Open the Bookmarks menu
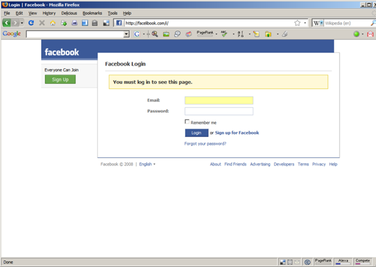 (92, 13)
